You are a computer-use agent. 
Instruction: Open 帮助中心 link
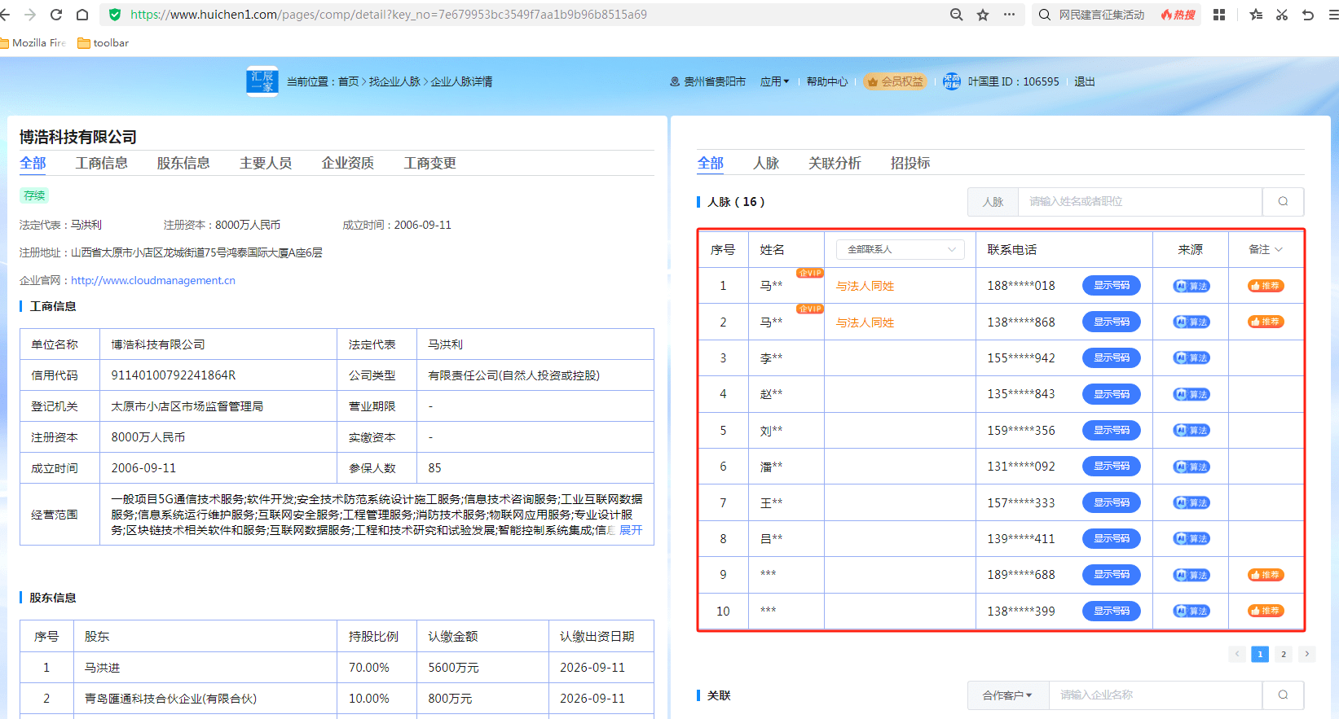tap(827, 81)
